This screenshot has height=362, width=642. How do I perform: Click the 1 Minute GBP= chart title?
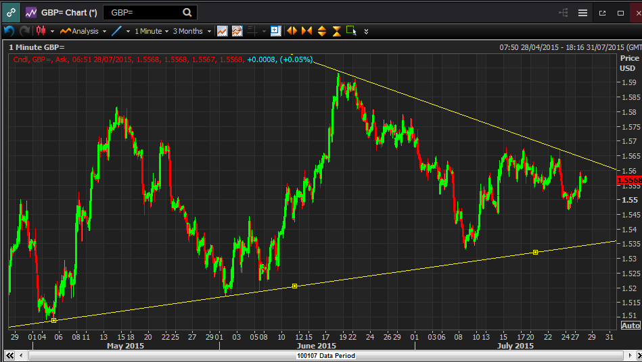(37, 47)
